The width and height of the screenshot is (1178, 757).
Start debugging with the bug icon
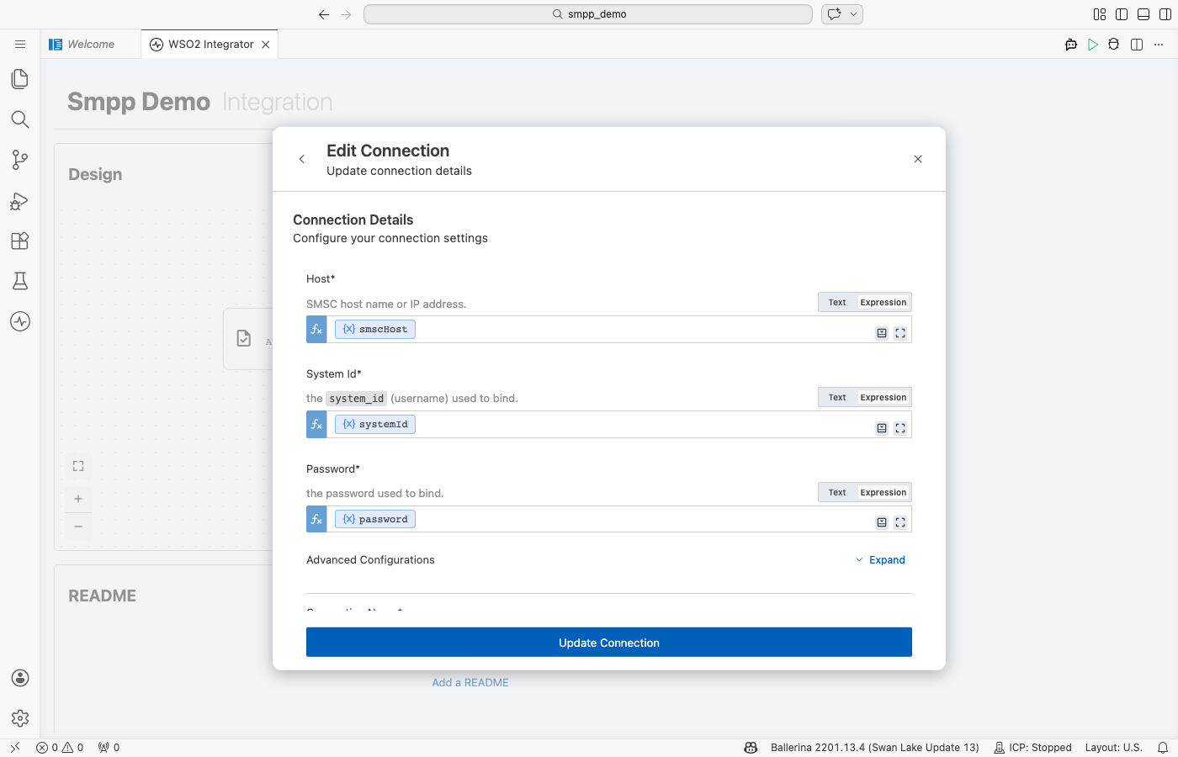coord(1114,45)
